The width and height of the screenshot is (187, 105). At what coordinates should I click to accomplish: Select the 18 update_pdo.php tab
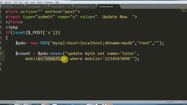pos(106,6)
